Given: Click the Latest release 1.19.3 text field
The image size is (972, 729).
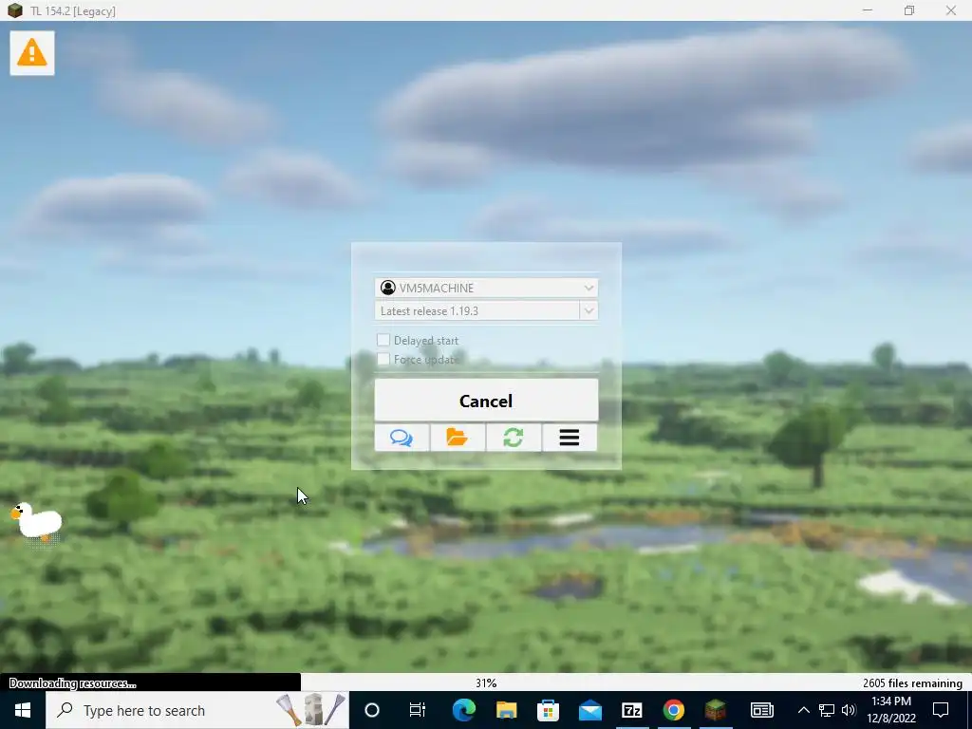Looking at the screenshot, I should coord(477,310).
